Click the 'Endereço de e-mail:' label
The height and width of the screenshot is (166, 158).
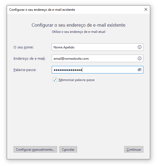click(29, 59)
